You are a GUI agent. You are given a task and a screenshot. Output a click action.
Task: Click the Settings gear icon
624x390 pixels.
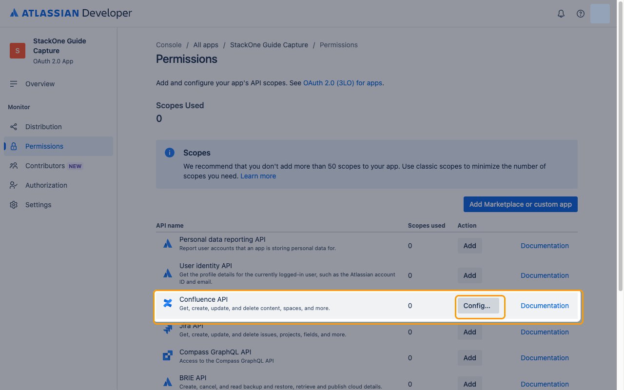(14, 205)
